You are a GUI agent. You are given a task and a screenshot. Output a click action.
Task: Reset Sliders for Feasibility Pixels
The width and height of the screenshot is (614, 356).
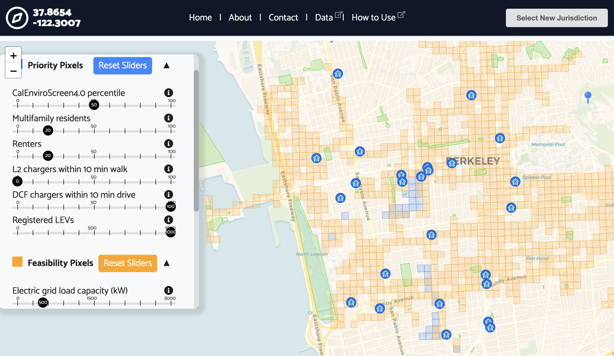click(x=128, y=263)
